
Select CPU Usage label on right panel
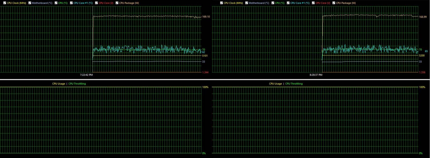[275, 84]
